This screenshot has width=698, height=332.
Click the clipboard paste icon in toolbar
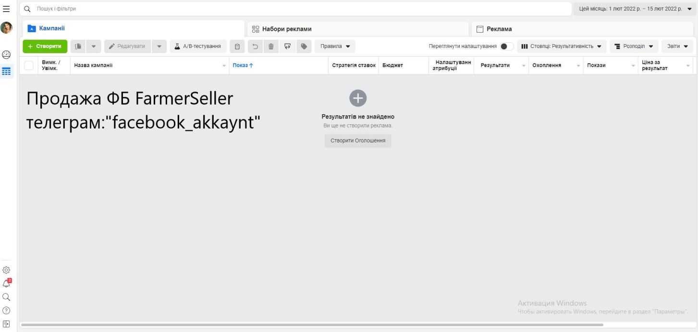[x=236, y=46]
